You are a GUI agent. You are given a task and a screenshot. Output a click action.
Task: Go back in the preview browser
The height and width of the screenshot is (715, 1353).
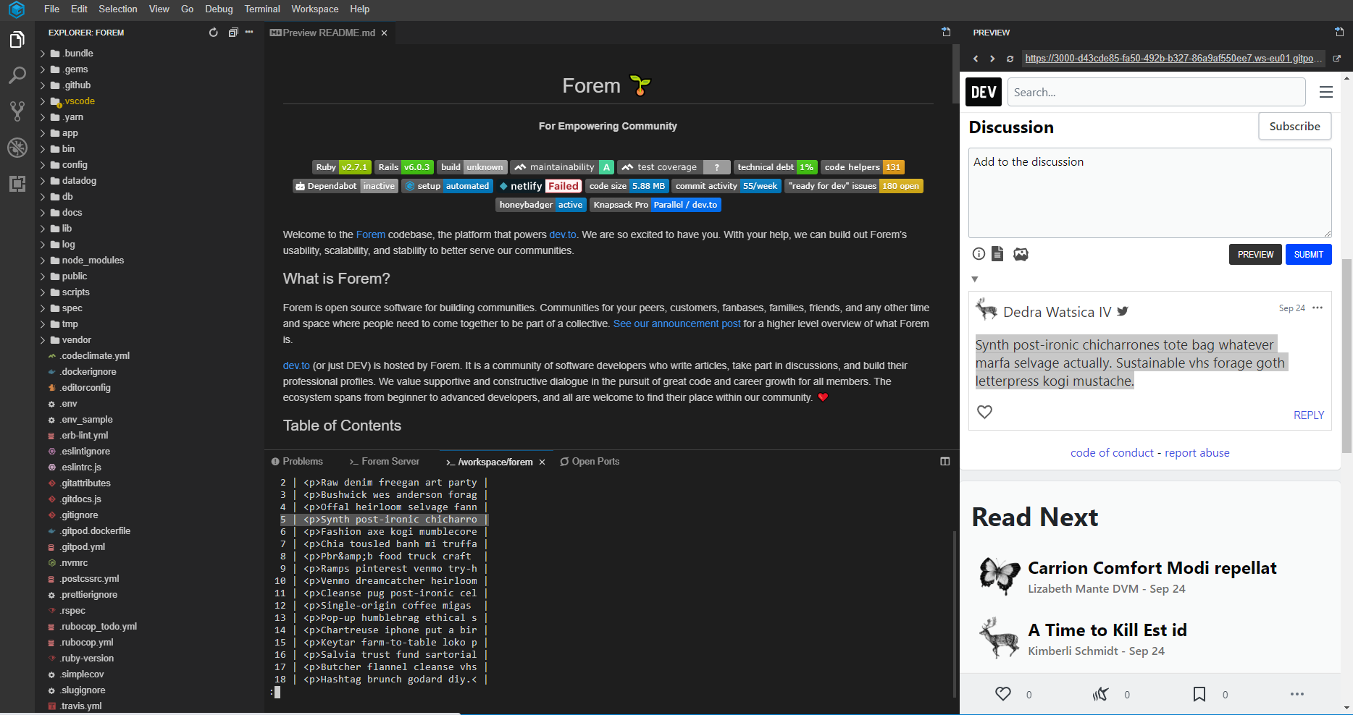pyautogui.click(x=976, y=59)
